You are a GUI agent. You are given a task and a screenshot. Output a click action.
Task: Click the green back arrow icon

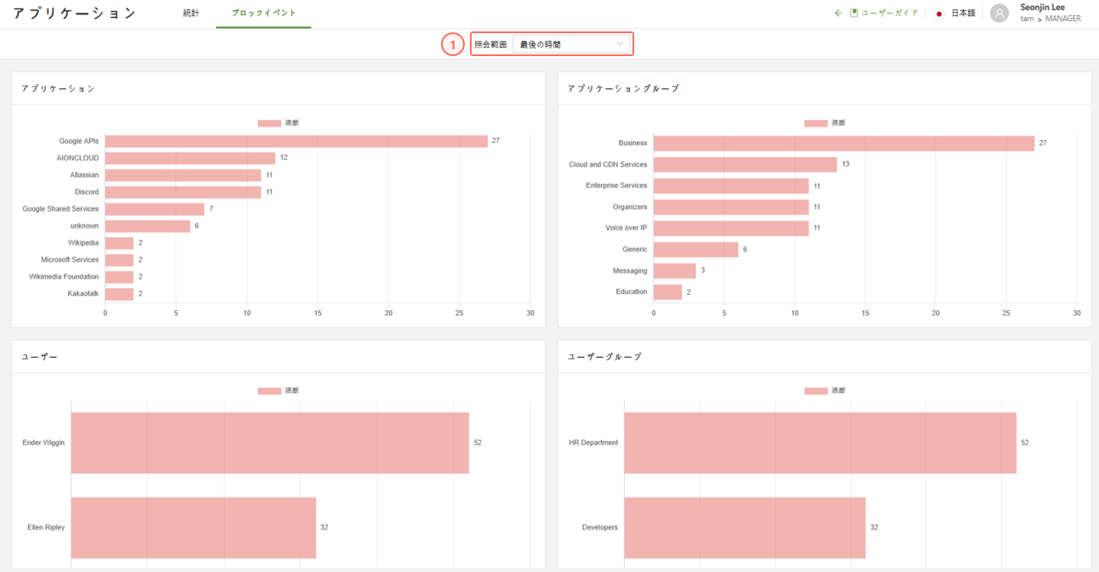click(839, 14)
